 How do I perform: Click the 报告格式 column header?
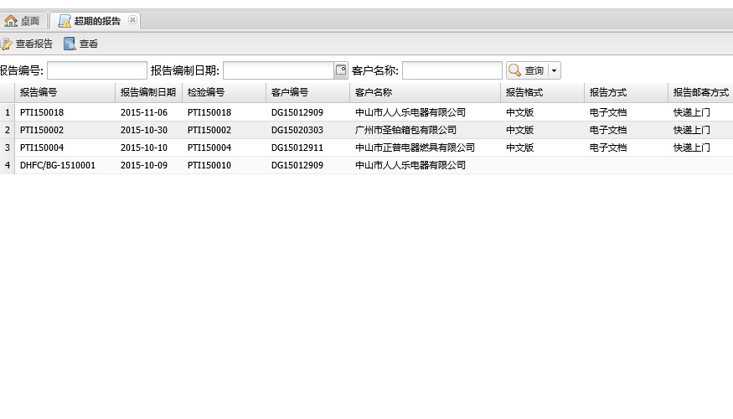(x=524, y=92)
